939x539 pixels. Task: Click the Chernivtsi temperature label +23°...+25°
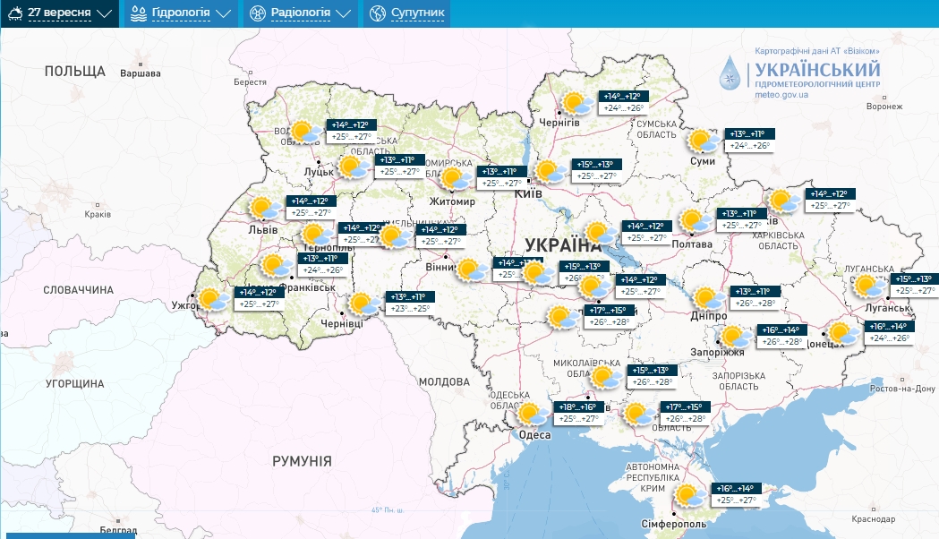(410, 309)
